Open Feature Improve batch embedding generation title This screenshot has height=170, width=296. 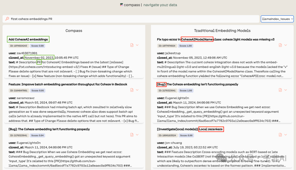68,84
